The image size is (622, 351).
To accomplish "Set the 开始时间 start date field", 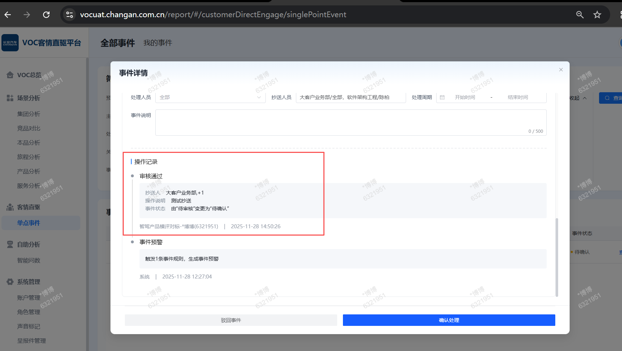I will click(465, 97).
